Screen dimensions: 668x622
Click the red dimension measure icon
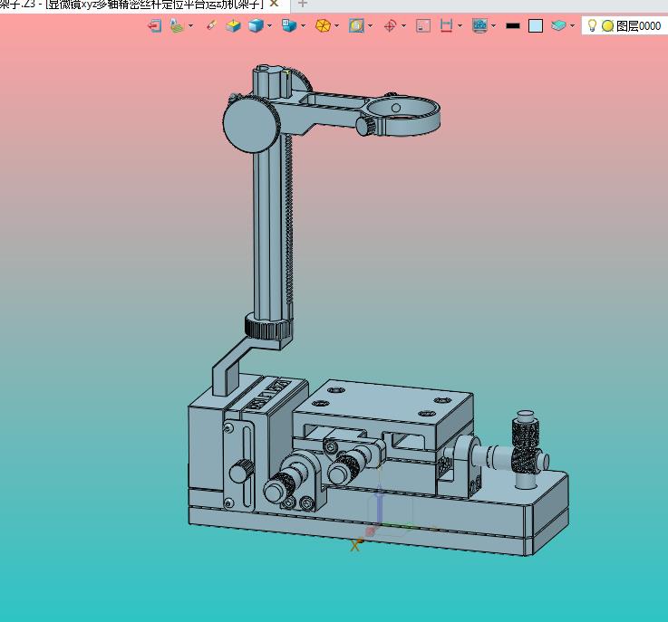(x=446, y=26)
